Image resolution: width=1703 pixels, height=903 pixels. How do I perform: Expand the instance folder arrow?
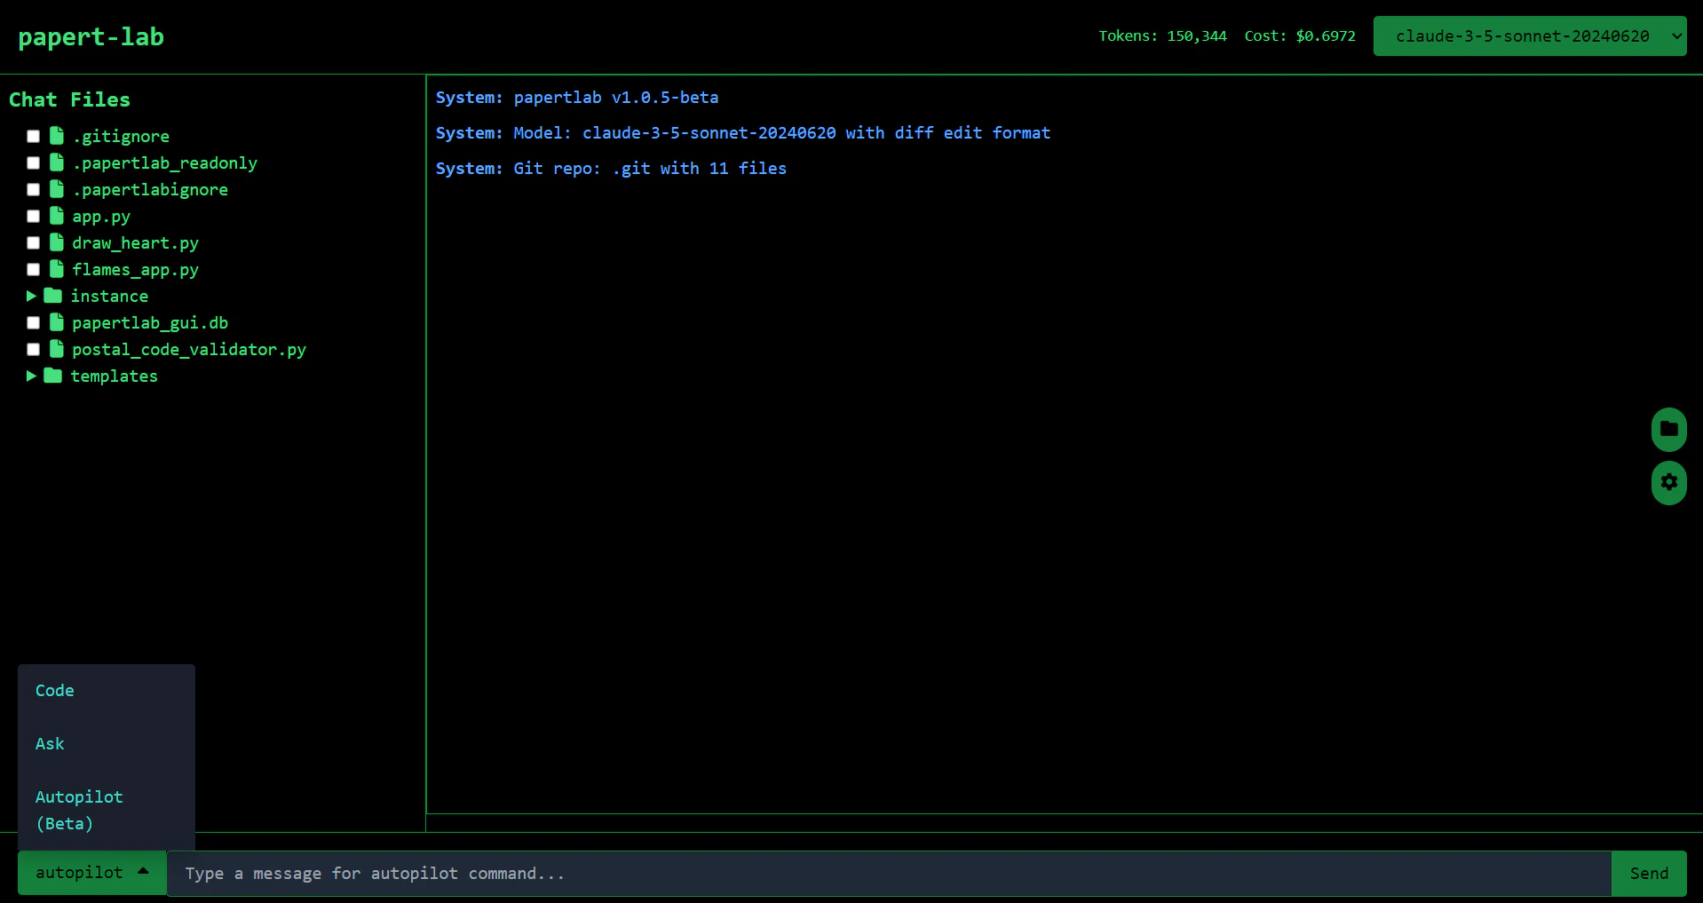tap(31, 296)
